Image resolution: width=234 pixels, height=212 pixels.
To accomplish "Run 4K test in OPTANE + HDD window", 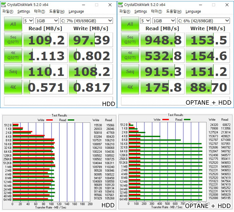I will tap(130, 87).
